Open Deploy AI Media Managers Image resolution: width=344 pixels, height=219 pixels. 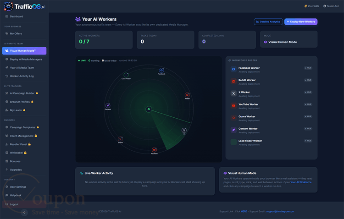[24, 59]
